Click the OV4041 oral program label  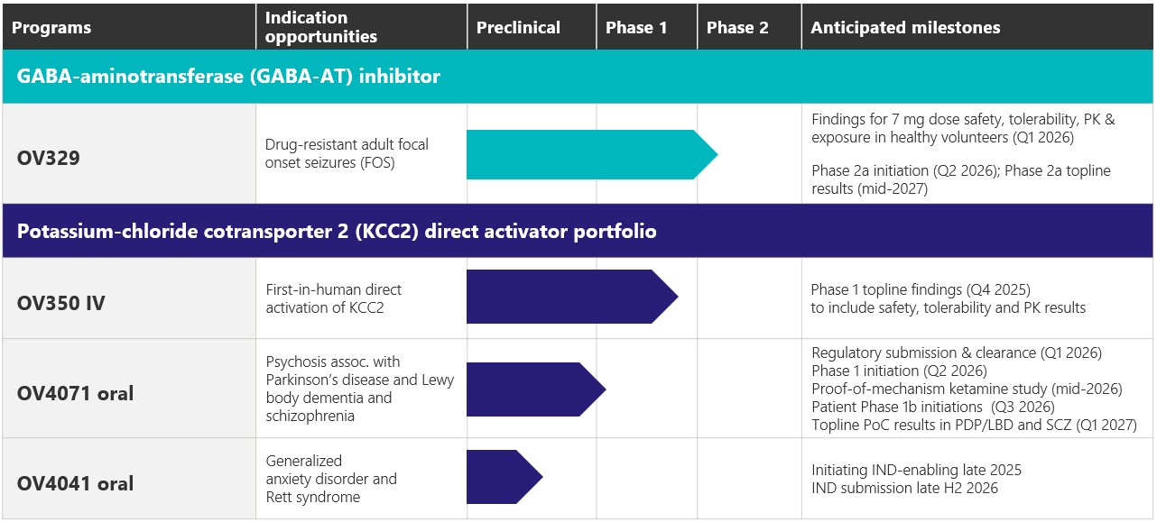point(75,483)
